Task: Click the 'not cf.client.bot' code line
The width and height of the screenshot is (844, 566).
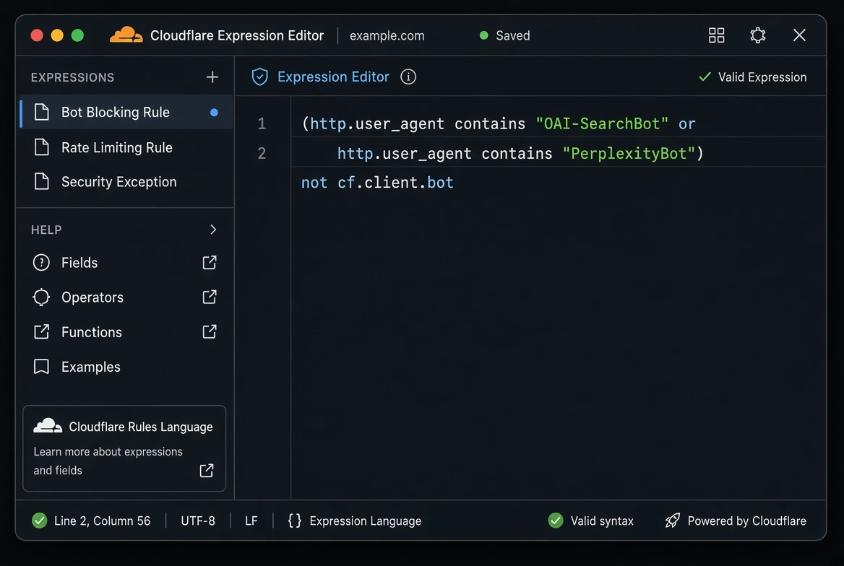Action: click(x=377, y=183)
